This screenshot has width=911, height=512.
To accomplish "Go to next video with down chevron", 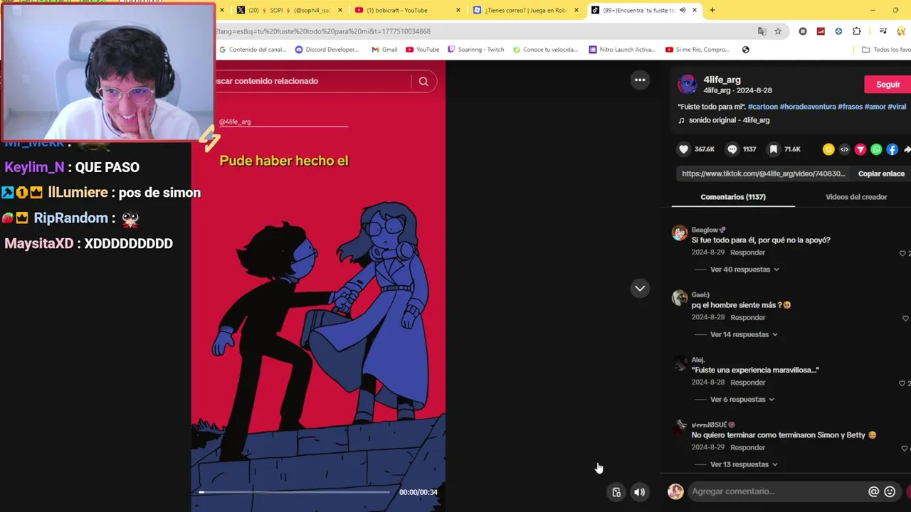I will click(640, 288).
